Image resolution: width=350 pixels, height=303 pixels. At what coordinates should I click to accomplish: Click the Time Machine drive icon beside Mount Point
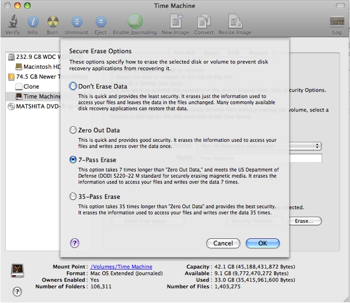(x=17, y=271)
